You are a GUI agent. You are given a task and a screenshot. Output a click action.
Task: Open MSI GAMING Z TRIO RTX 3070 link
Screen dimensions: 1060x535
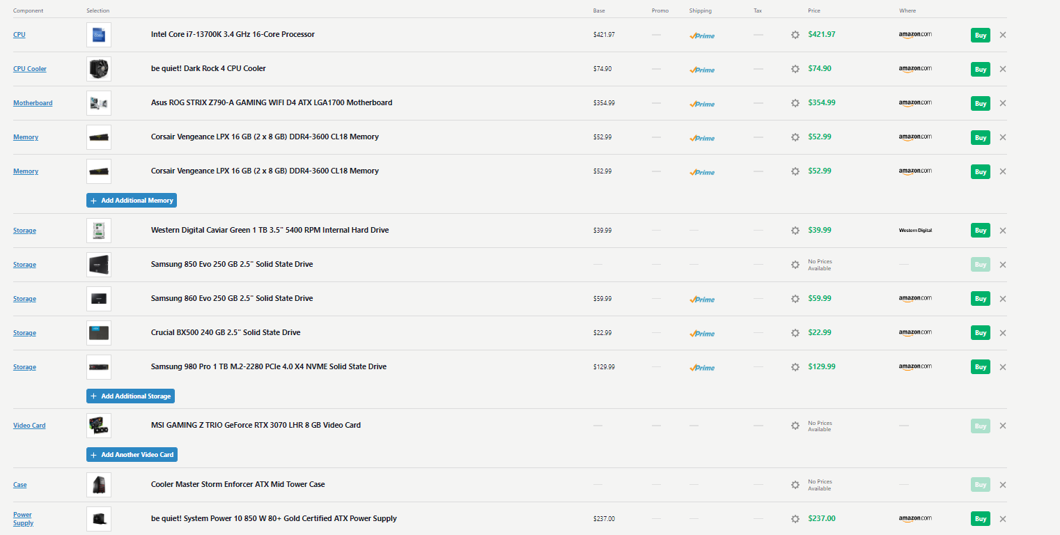[x=256, y=425]
